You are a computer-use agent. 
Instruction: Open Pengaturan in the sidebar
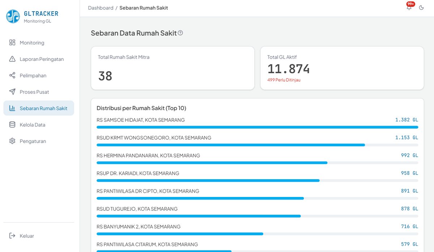[39, 141]
